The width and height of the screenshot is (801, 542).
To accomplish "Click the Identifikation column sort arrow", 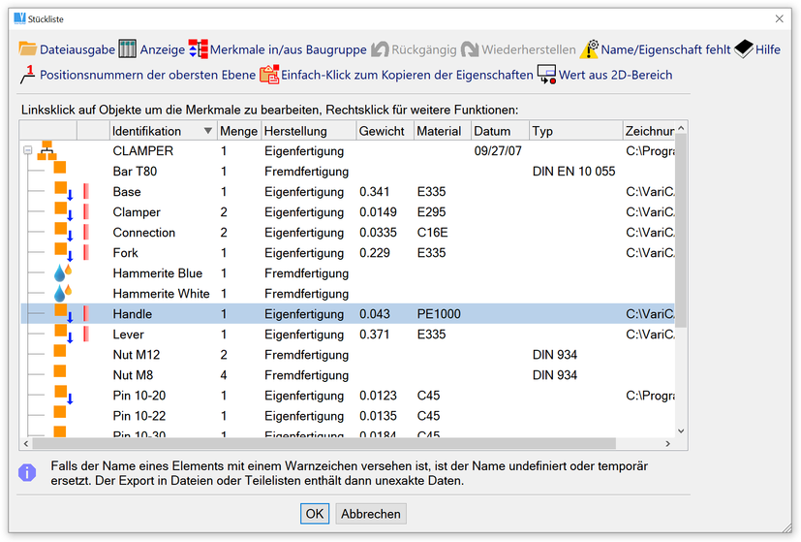I will click(207, 132).
